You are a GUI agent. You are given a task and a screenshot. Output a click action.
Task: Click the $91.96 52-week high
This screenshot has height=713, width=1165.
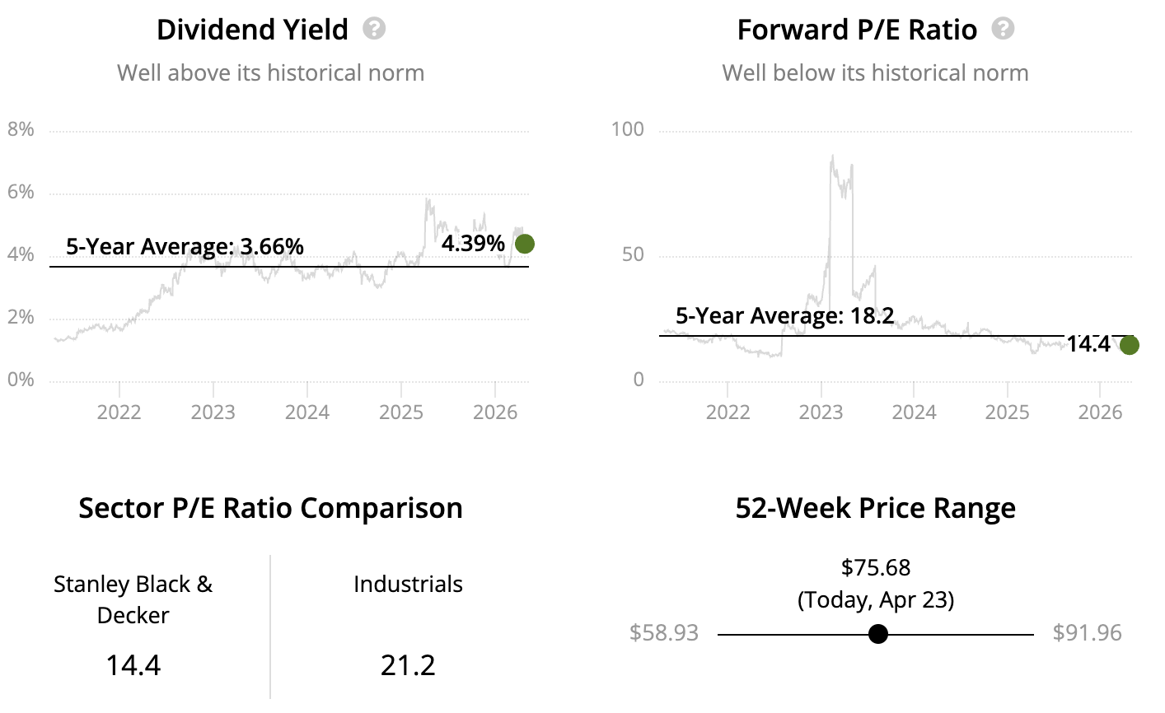(x=1088, y=632)
